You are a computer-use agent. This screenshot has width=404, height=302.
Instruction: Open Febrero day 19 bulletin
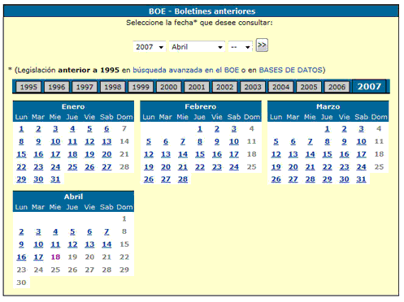coord(149,167)
